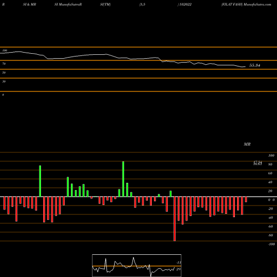
Task: Click the RSI axis label 30
Action: 4,81
